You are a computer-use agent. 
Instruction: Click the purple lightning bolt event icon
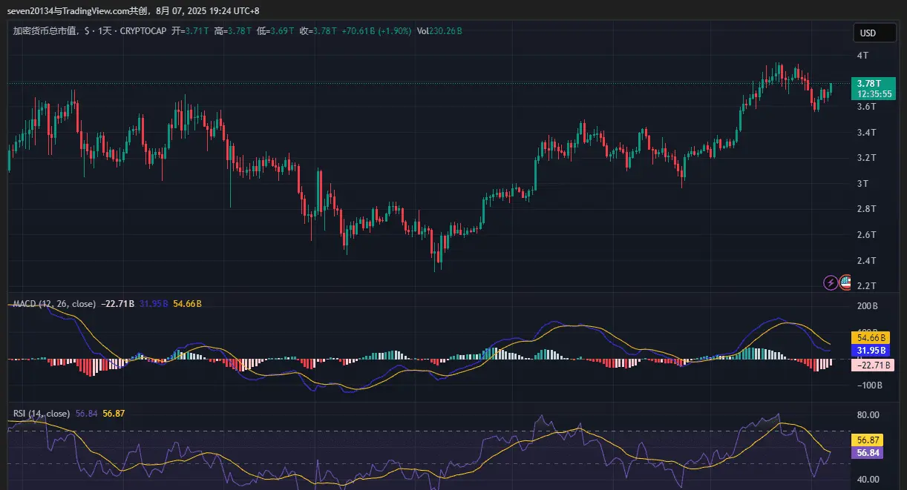tap(831, 282)
